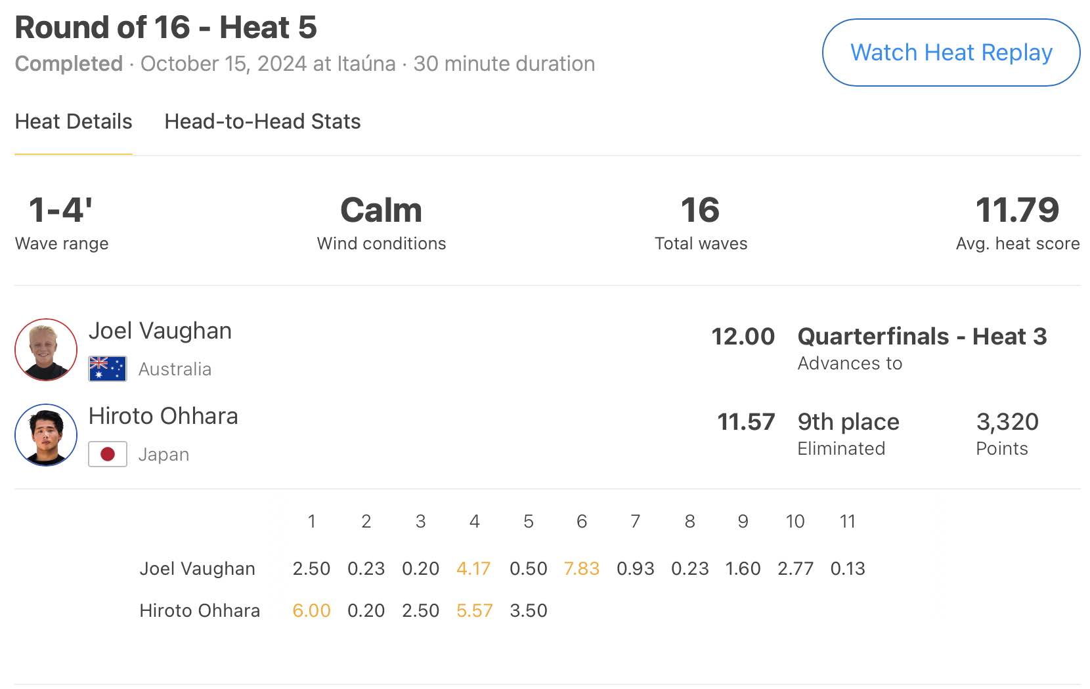Screen dimensions: 1090x689
Task: Click Hiroto Ohhara's 11.57 heat total
Action: [x=746, y=422]
